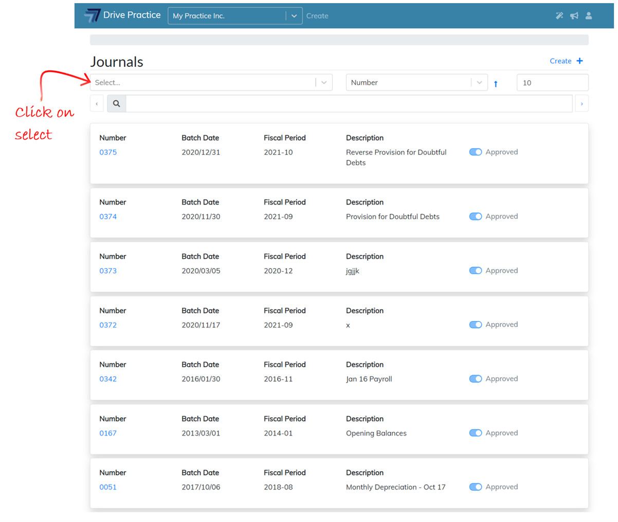
Task: Click description Opening Balances
Action: pos(376,433)
